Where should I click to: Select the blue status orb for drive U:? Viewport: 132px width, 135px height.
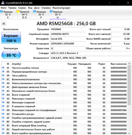pos(51,11)
